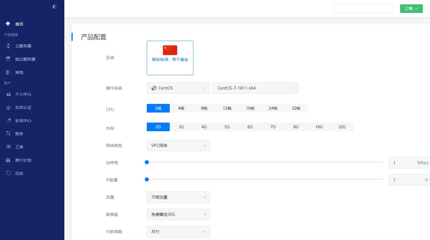This screenshot has width=430, height=240.
Task: Click the green 订购 button
Action: point(411,9)
